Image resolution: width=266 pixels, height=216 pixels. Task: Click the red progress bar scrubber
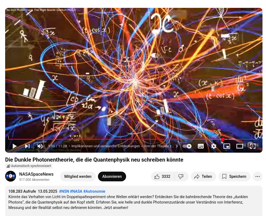(x=223, y=139)
